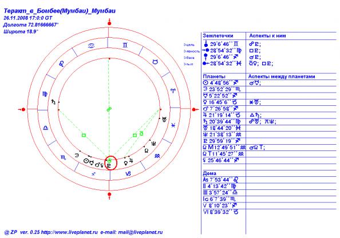Click the green opposition marker at chart center

109,109
